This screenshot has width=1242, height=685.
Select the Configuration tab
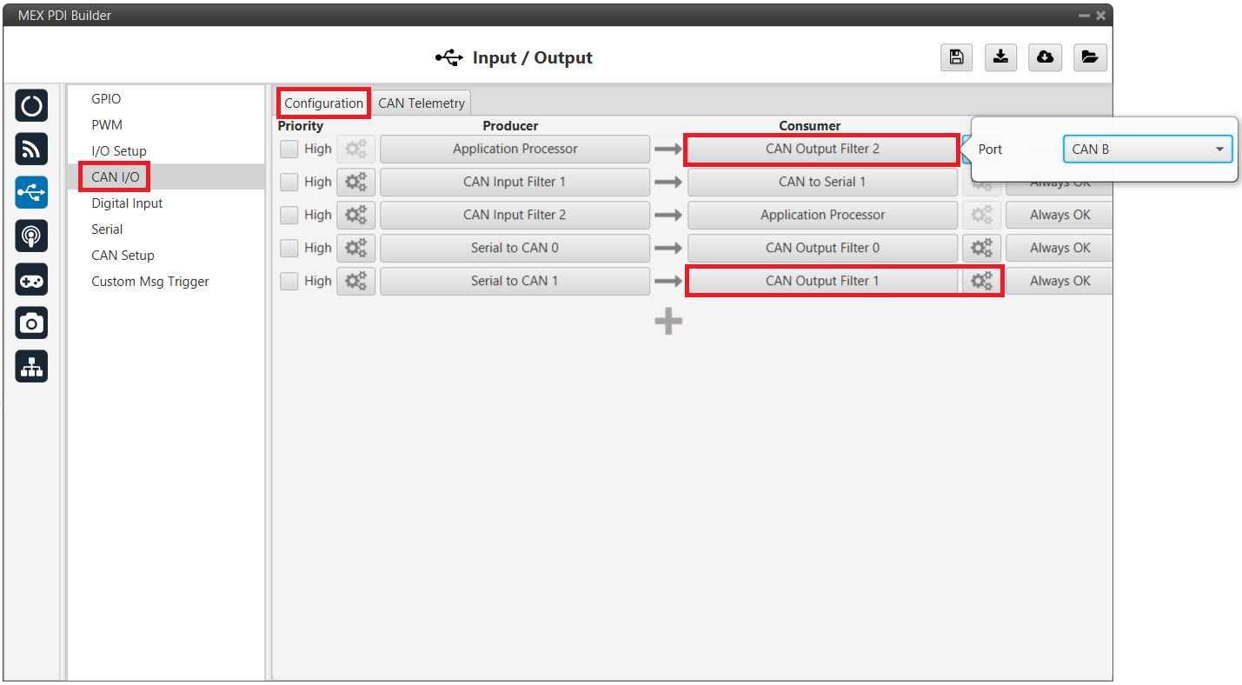[323, 103]
